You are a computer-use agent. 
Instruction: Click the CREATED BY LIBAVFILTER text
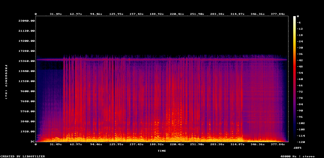22,156
